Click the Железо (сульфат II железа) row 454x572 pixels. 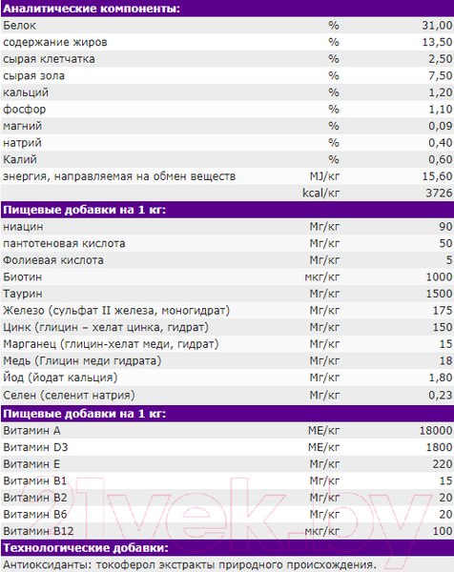(x=227, y=311)
